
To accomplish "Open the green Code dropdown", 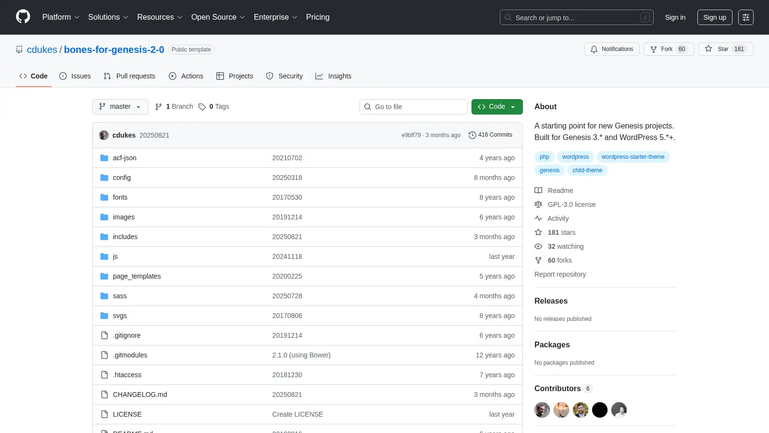I will 497,107.
